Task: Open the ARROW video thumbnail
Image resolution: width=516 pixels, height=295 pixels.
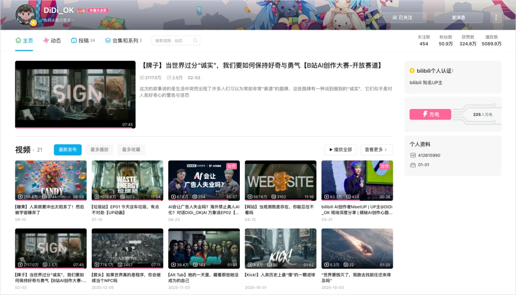Action: (x=128, y=249)
